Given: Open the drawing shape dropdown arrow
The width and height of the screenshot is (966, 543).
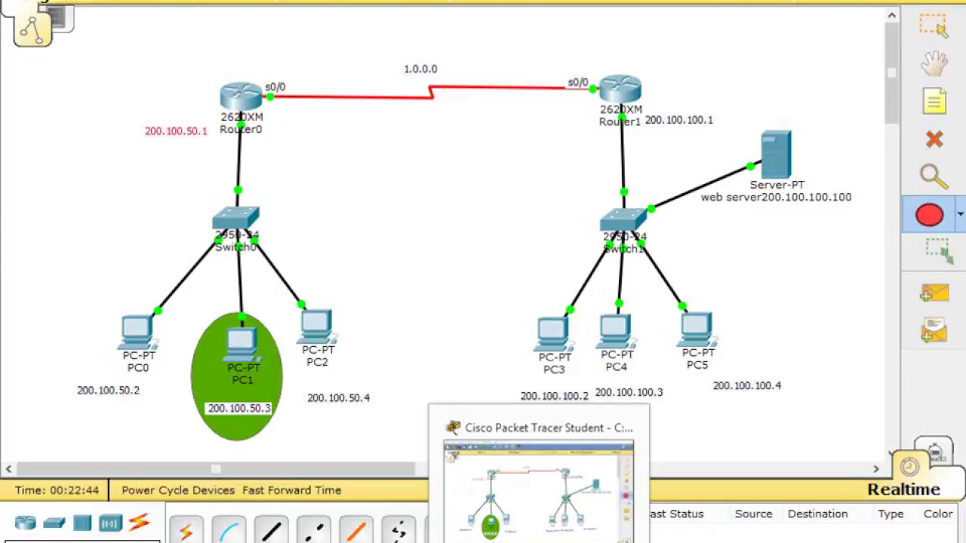Looking at the screenshot, I should (x=960, y=215).
